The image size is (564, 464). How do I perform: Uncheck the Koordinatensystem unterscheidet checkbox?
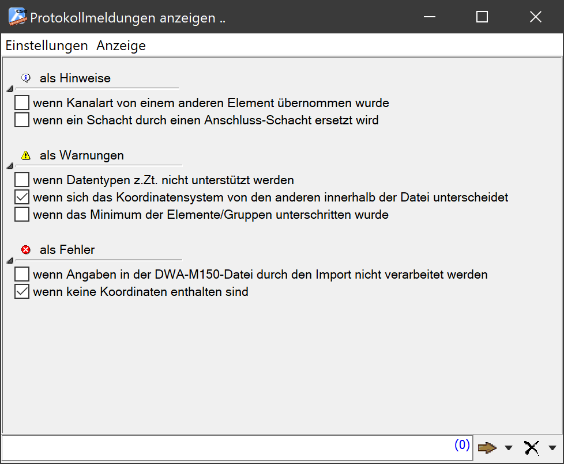(22, 197)
